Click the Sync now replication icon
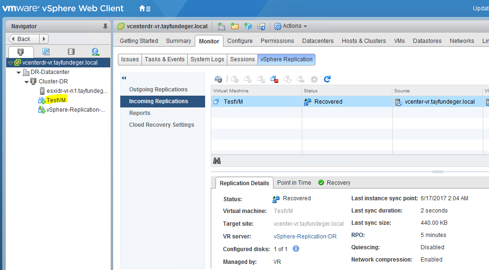 [x=288, y=79]
